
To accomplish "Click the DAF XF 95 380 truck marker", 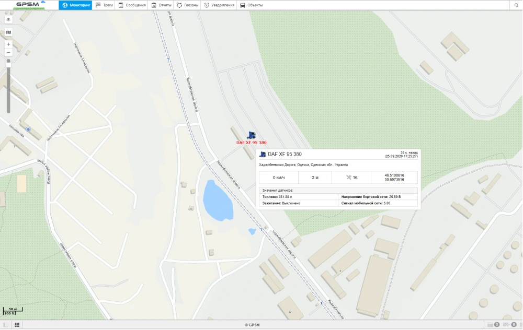I will [251, 135].
